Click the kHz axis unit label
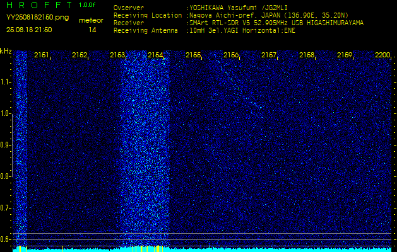 pyautogui.click(x=6, y=51)
